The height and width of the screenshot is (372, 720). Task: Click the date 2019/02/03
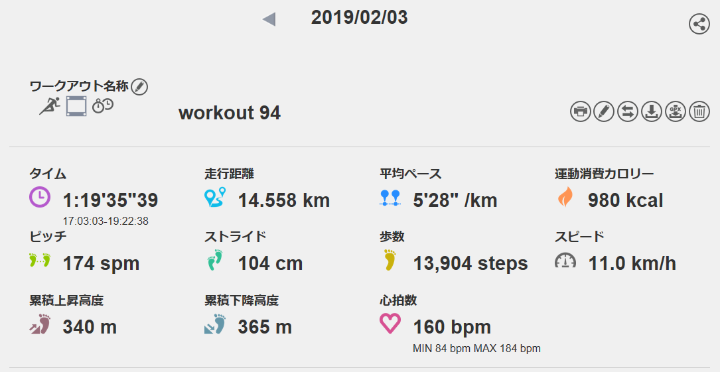(x=359, y=18)
